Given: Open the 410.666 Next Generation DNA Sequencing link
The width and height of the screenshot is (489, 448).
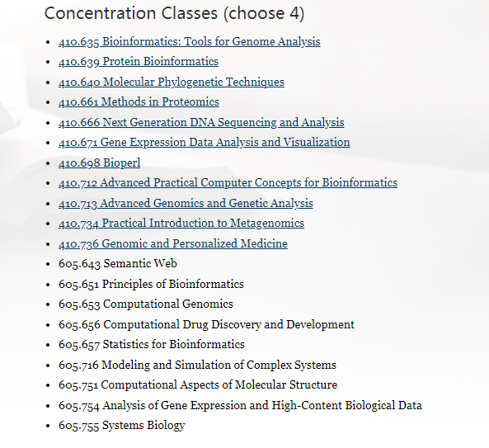Looking at the screenshot, I should [x=201, y=122].
